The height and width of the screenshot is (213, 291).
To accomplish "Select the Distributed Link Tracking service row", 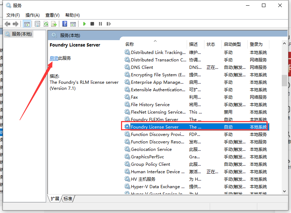I will (x=196, y=53).
